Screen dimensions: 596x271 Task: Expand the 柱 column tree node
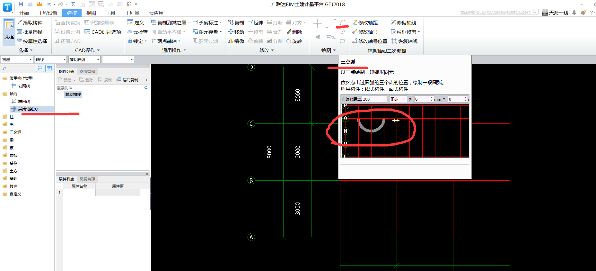coord(5,117)
